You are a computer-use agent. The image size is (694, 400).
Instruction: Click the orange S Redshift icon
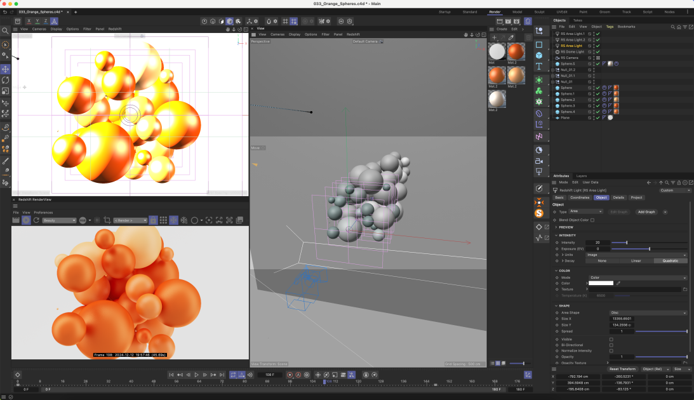tap(539, 213)
